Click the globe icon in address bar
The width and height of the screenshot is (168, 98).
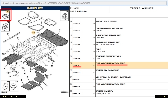point(3,3)
